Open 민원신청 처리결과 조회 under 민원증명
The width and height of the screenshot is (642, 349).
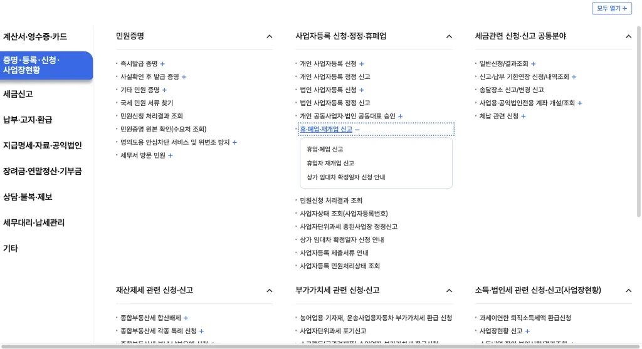coord(152,116)
